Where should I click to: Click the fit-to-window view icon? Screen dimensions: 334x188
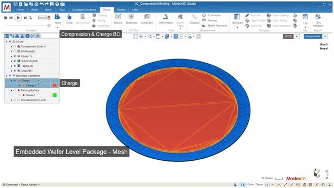click(x=136, y=37)
